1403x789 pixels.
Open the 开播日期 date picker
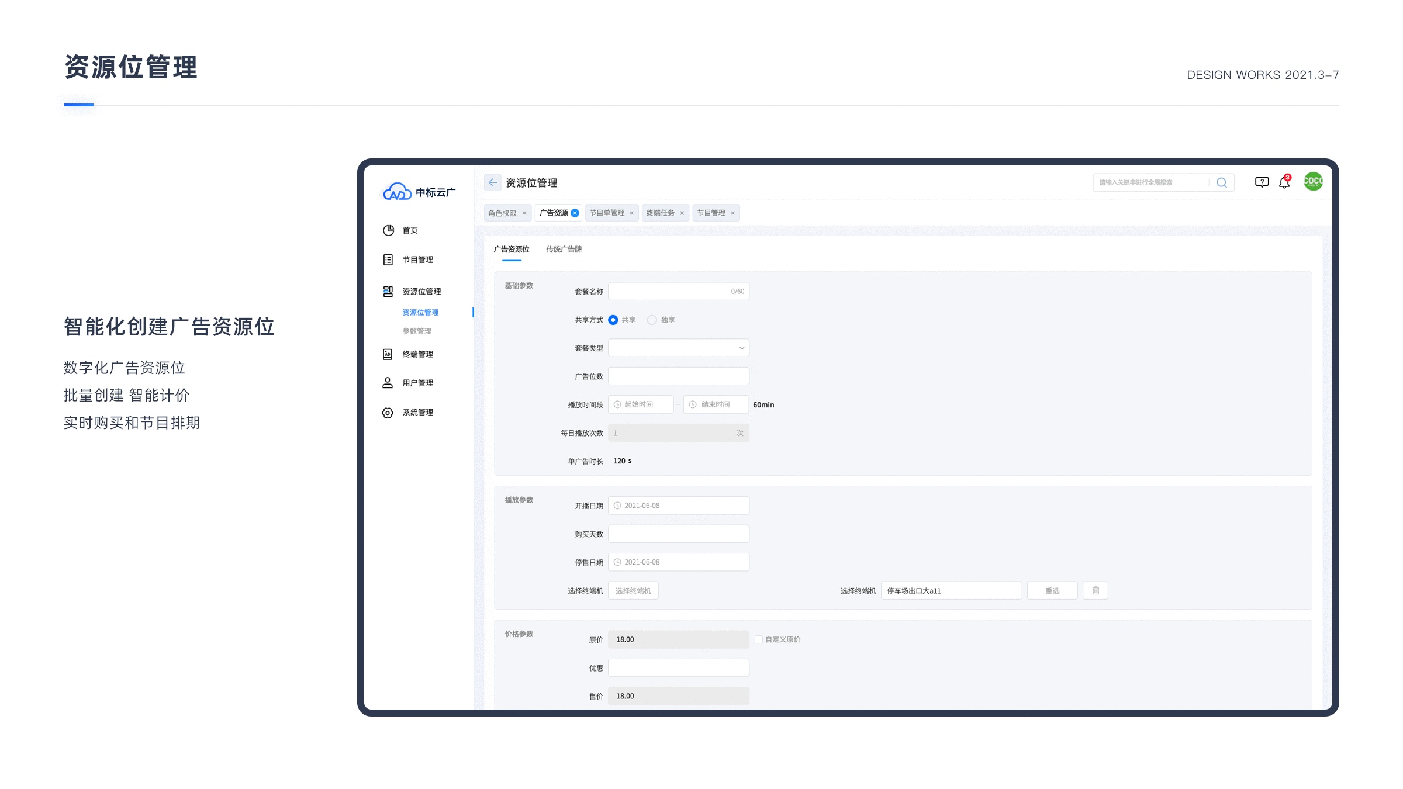tap(678, 506)
